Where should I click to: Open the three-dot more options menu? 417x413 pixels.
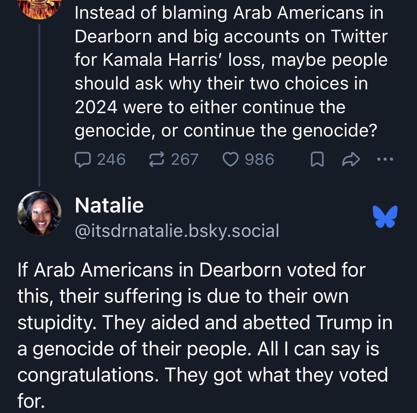click(385, 159)
